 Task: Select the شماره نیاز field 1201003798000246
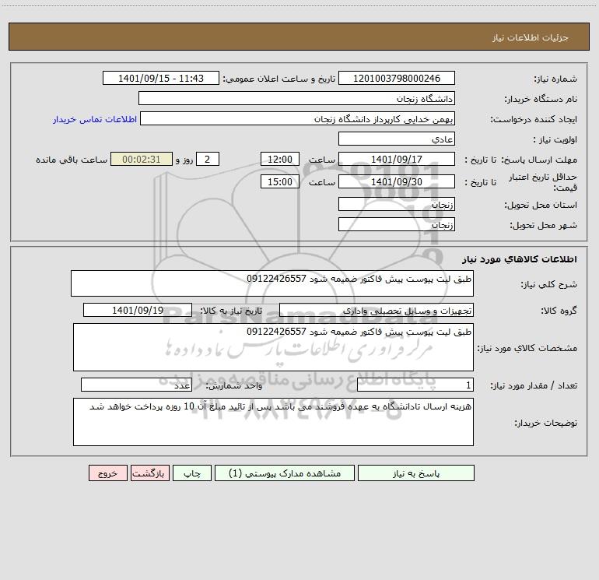[x=397, y=78]
